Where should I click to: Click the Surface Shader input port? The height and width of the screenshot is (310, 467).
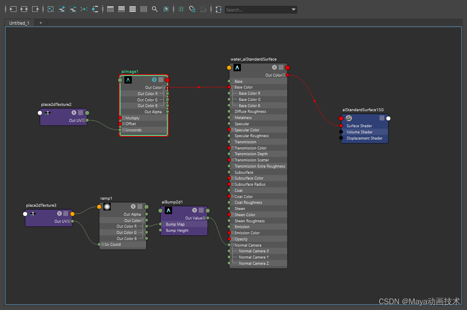(x=341, y=126)
